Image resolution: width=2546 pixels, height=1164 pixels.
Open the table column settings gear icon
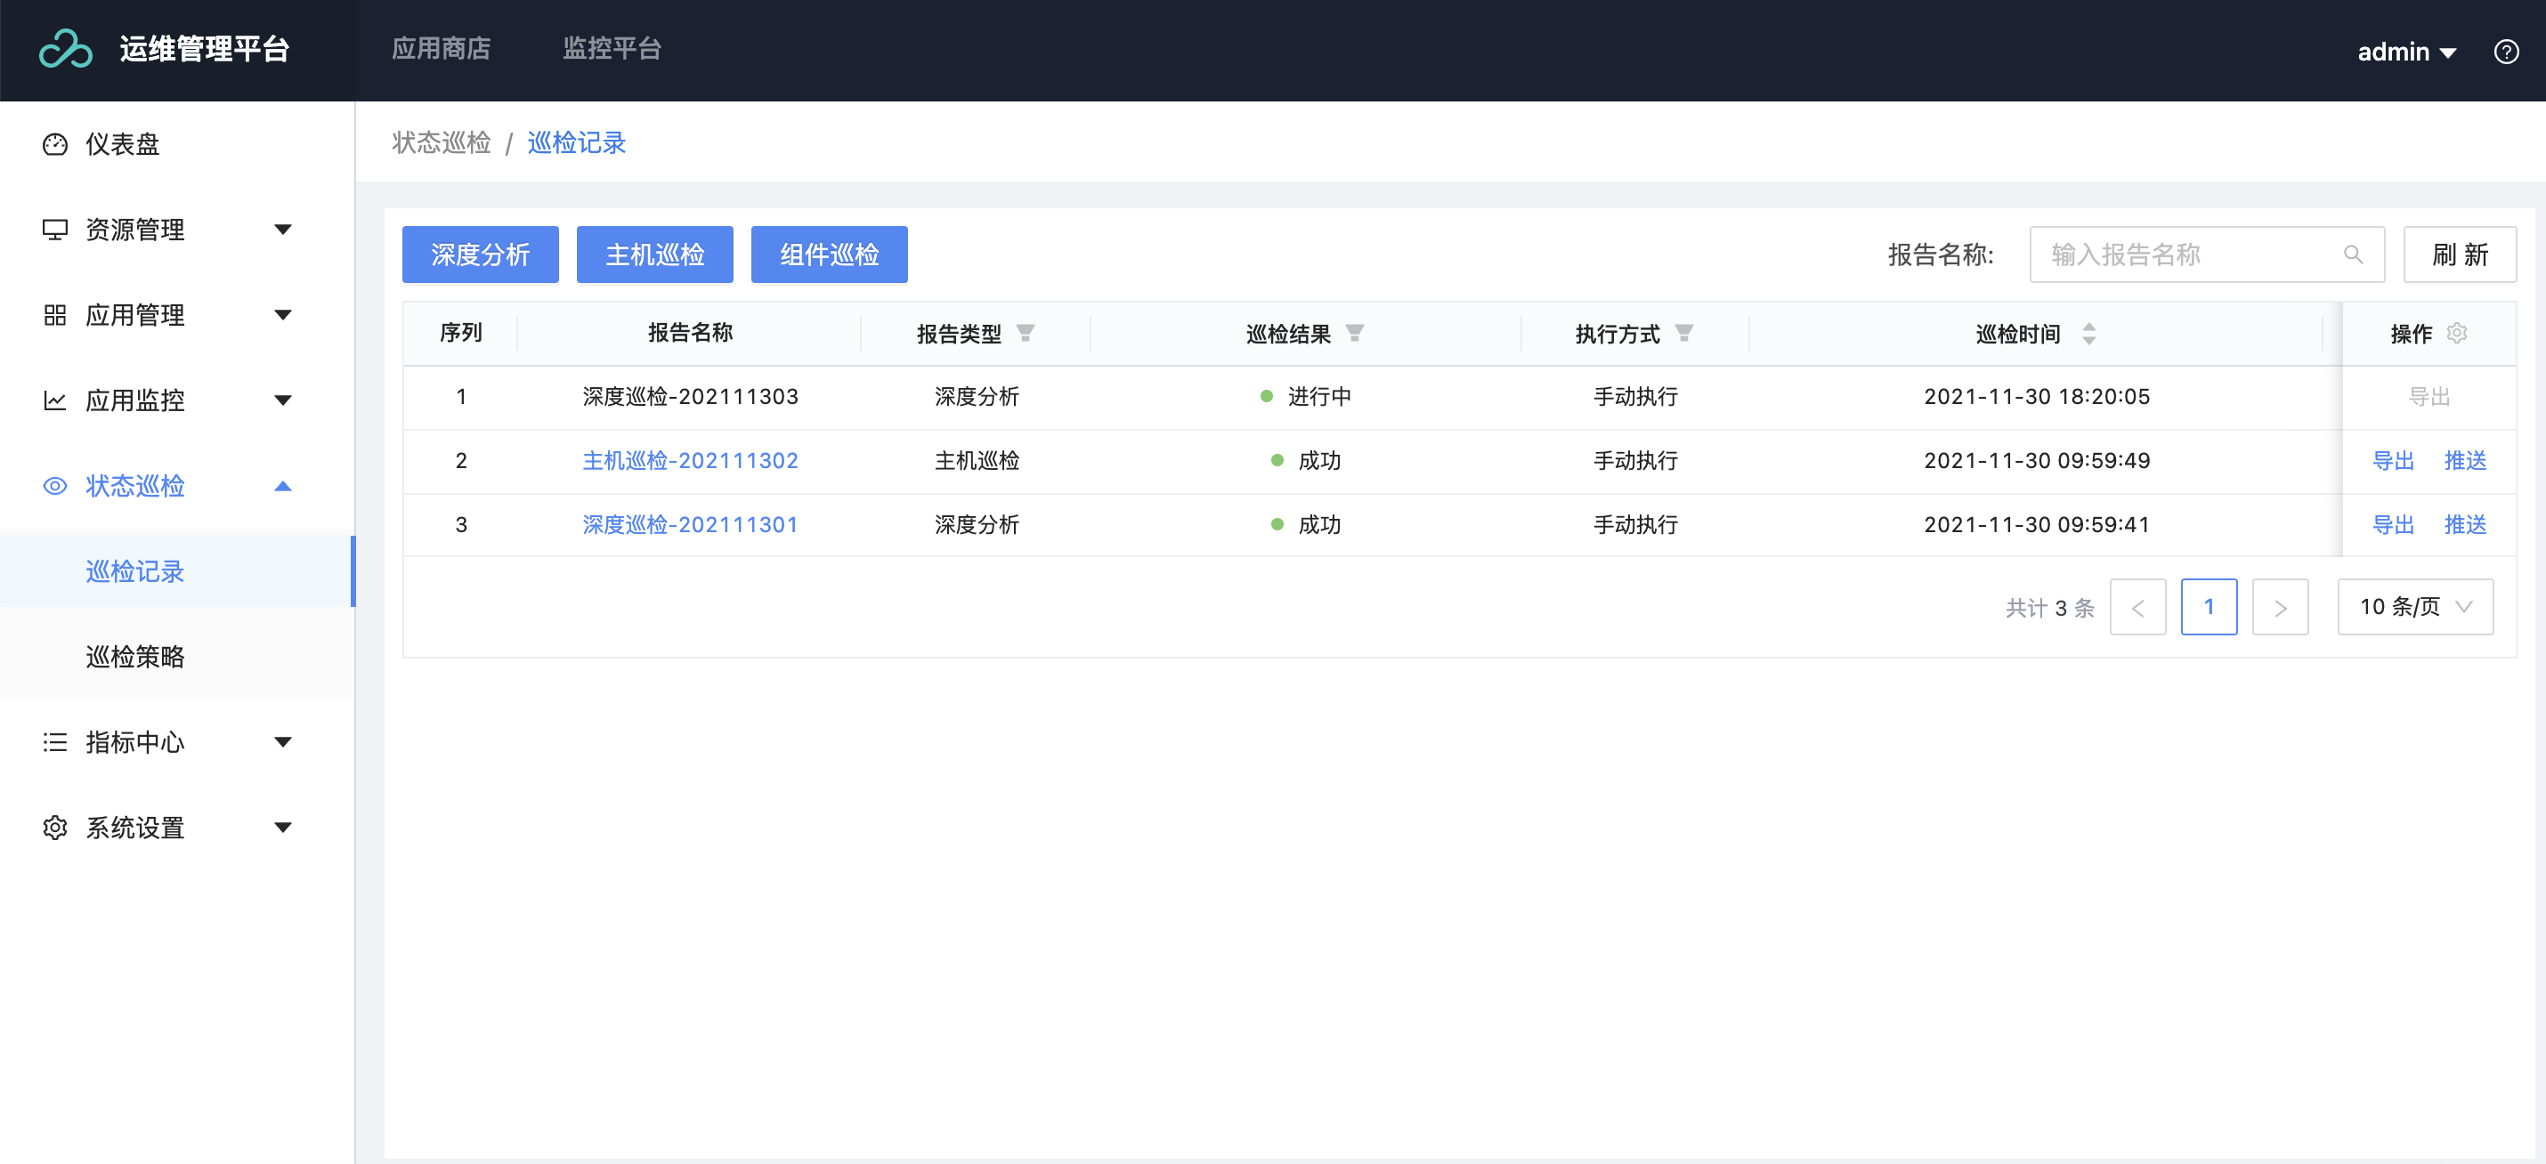(x=2456, y=333)
